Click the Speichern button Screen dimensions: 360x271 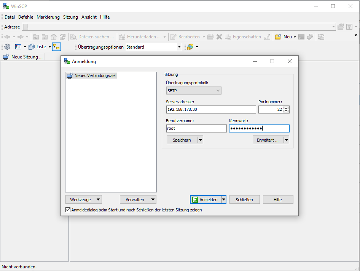182,140
